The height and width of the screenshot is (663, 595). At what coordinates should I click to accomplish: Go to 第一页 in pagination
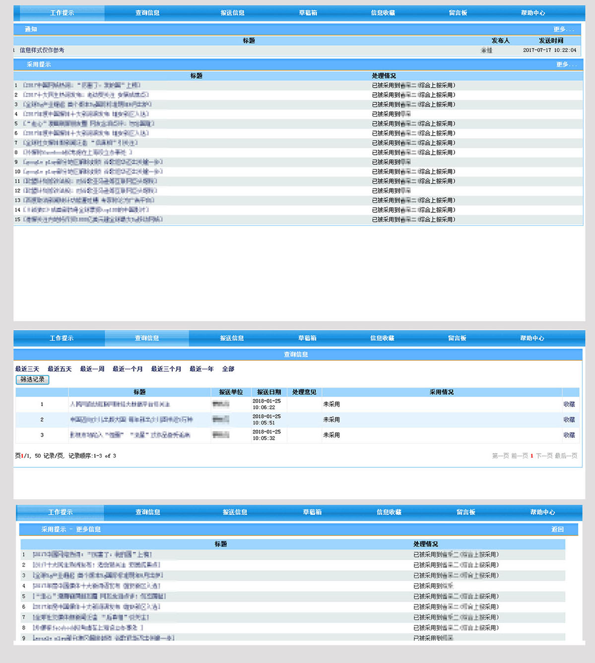500,456
